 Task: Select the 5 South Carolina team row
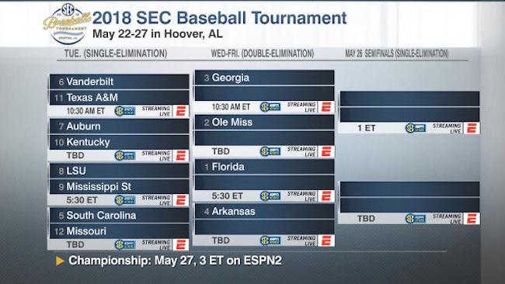point(119,215)
